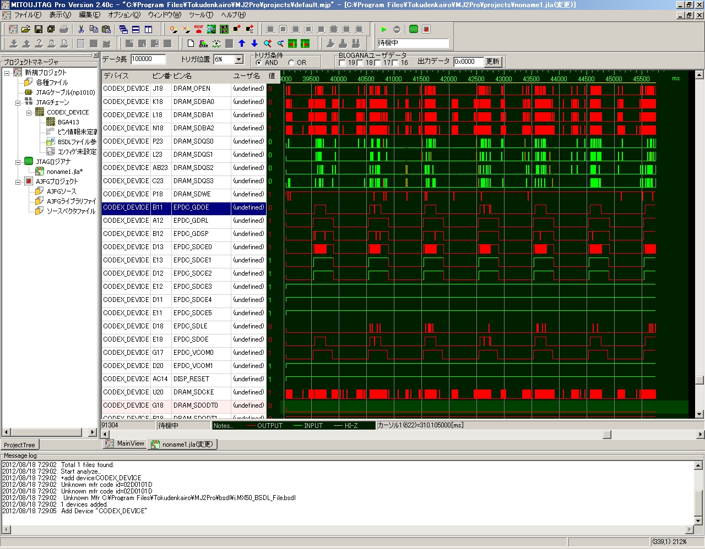The image size is (705, 549).
Task: Click the green play/run arrow icon
Action: pos(384,29)
